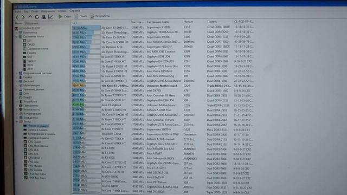The width and height of the screenshot is (347, 195).
Task: Collapse the Тесты tree branch
Action: tap(17, 121)
